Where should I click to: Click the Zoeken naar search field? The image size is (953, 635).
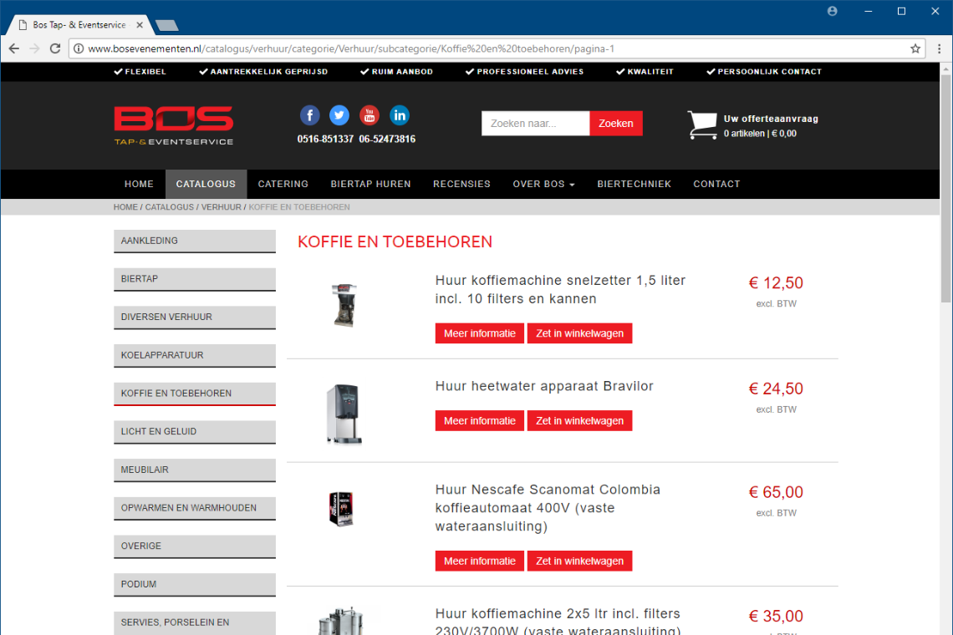[x=535, y=124]
